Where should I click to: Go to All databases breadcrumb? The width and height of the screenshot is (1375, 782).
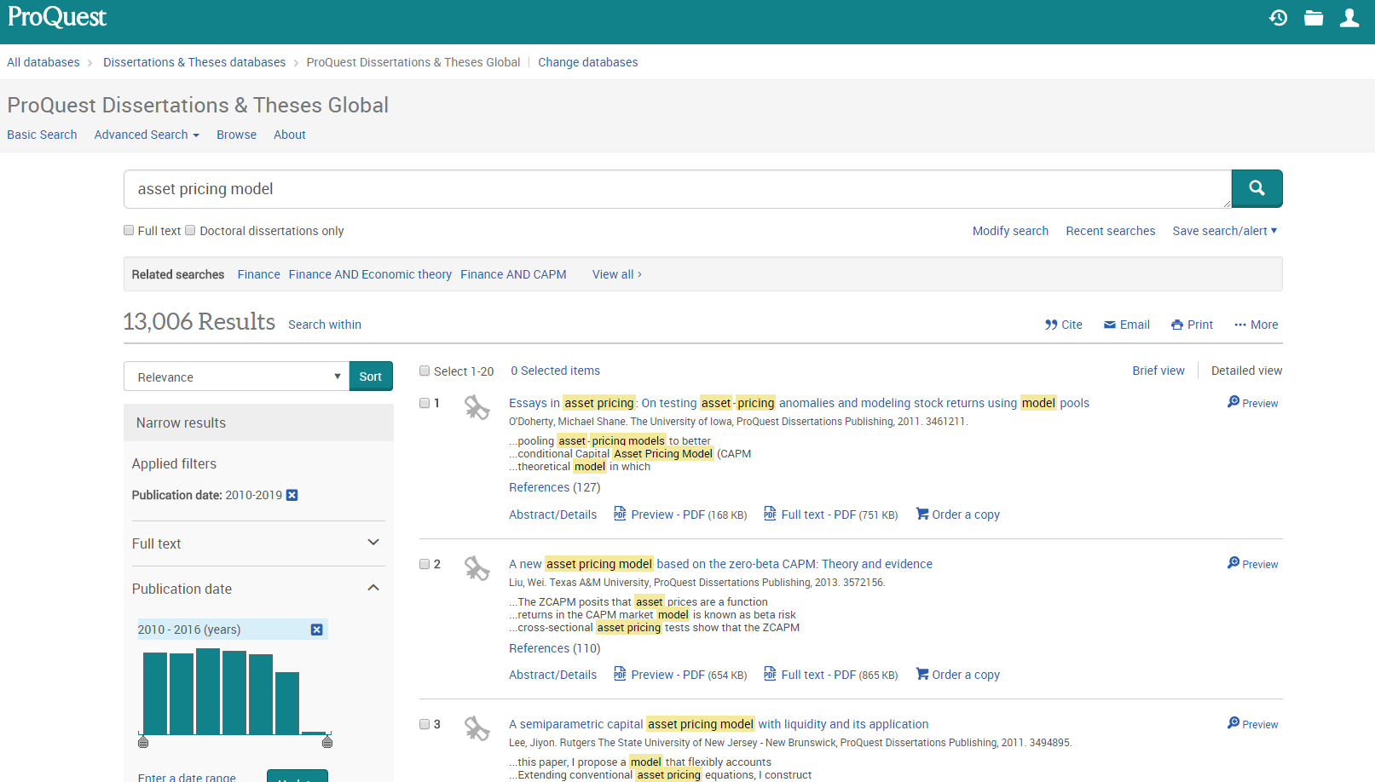click(x=43, y=62)
